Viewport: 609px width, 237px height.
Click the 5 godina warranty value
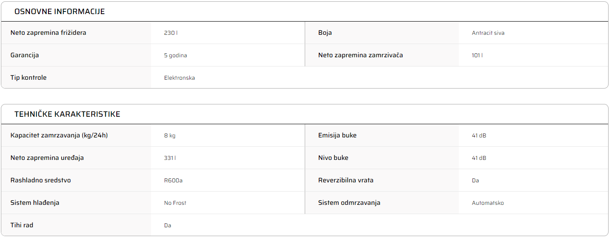[176, 56]
